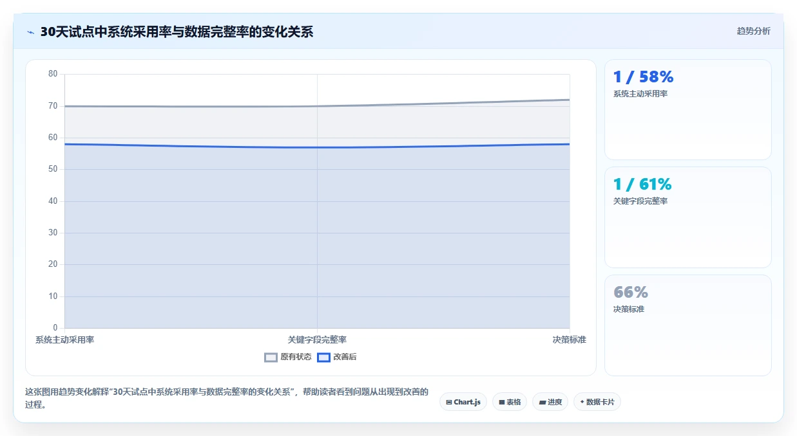797x436 pixels.
Task: Click the chart title 30天试点中系统采用率 heading
Action: pyautogui.click(x=177, y=32)
